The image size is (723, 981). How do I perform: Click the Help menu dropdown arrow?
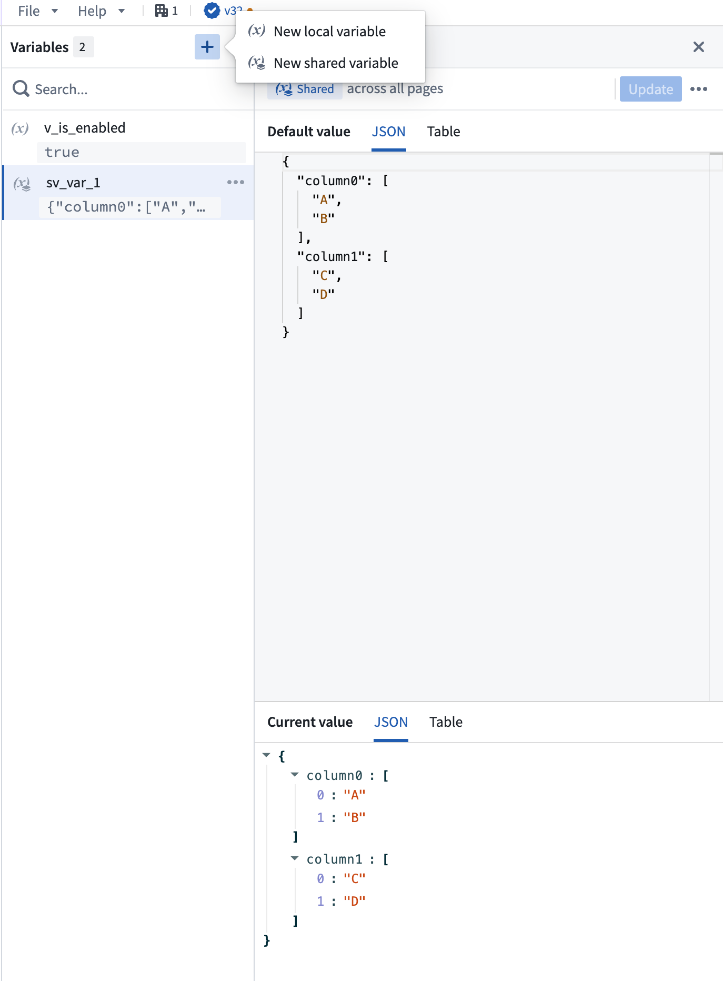pos(122,11)
